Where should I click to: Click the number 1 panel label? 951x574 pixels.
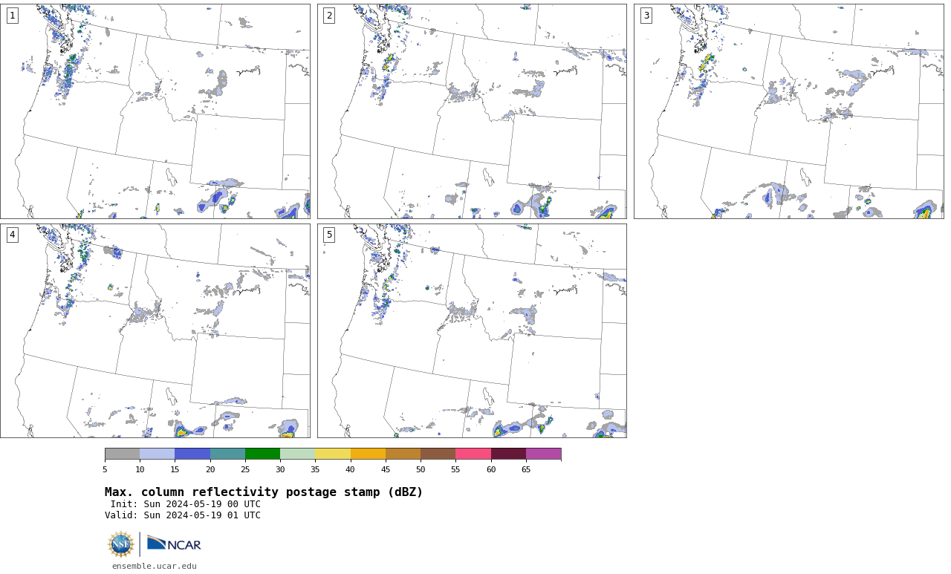(13, 16)
